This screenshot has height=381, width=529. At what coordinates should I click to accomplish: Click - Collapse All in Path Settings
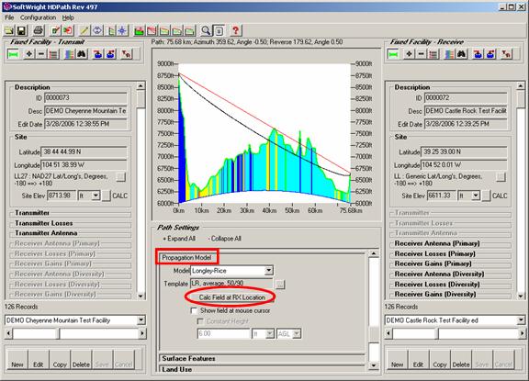(224, 239)
